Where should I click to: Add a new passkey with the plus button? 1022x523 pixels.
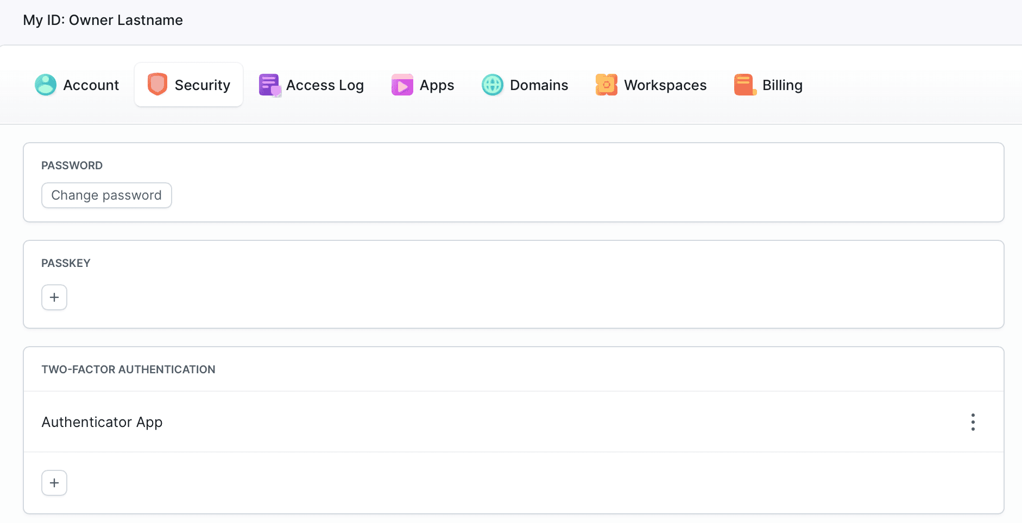54,297
